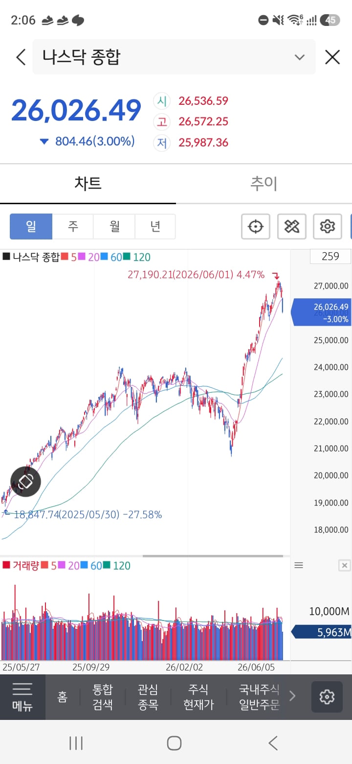The image size is (352, 764).
Task: Open 국내주식 일반주문 in bottom bar
Action: click(259, 697)
